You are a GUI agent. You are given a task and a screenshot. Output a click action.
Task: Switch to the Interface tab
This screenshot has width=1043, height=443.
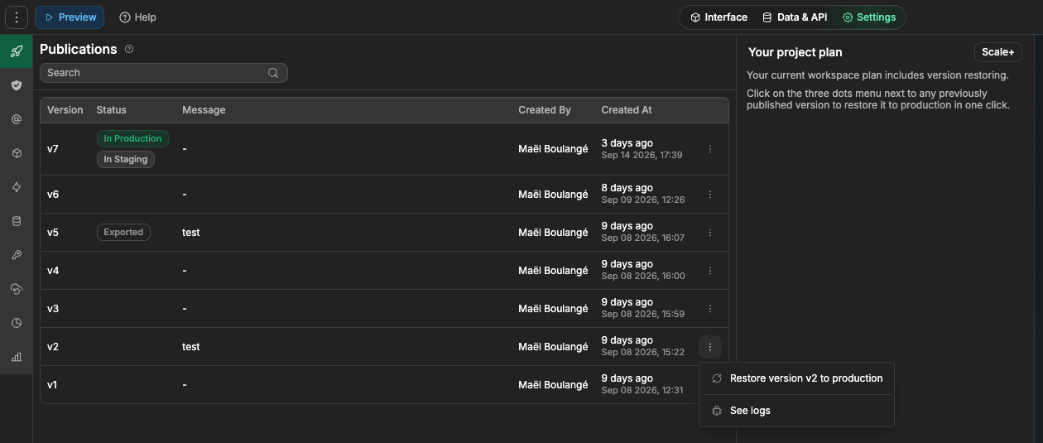click(719, 17)
